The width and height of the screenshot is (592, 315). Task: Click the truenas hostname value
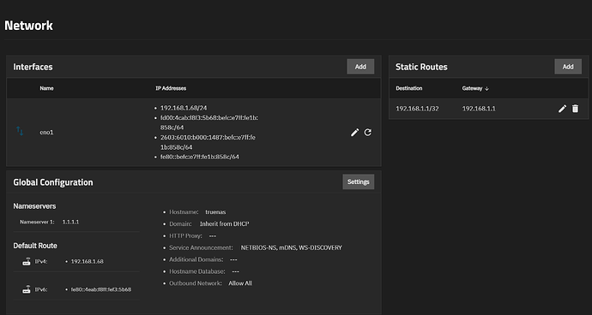215,212
